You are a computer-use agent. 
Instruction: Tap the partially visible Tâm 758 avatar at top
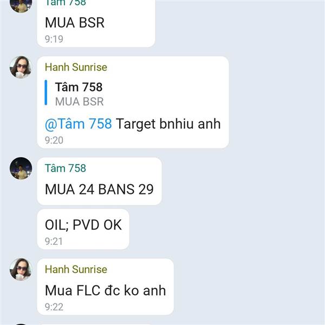coord(21,5)
